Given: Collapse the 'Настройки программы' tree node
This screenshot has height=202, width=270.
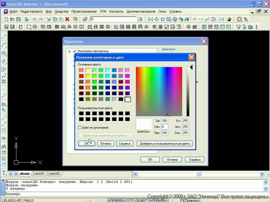Looking at the screenshot, I should pos(69,51).
